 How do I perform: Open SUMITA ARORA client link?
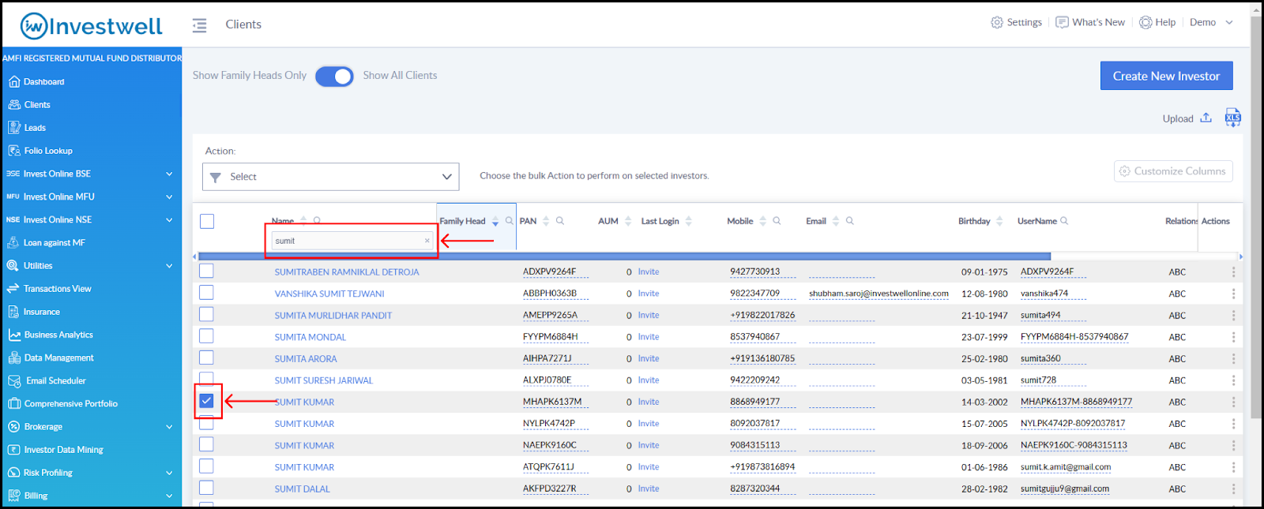[x=306, y=358]
